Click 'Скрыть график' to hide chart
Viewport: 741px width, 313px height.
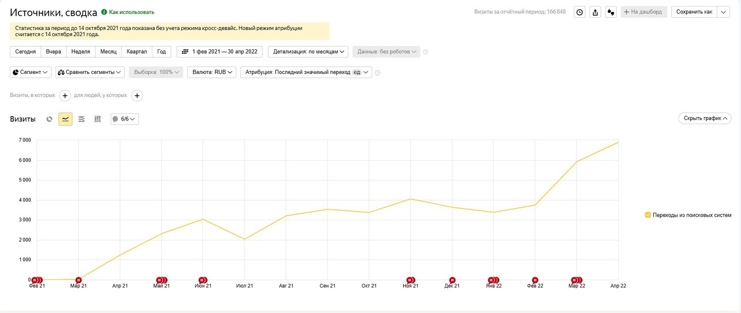704,118
